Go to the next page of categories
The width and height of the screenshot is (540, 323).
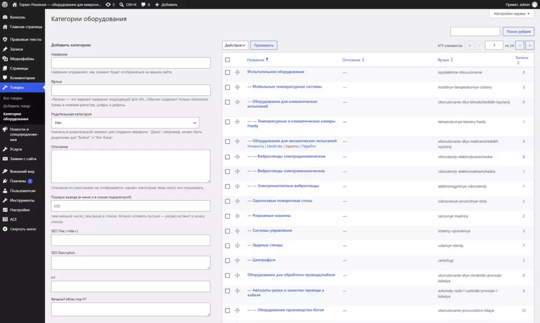tap(519, 45)
